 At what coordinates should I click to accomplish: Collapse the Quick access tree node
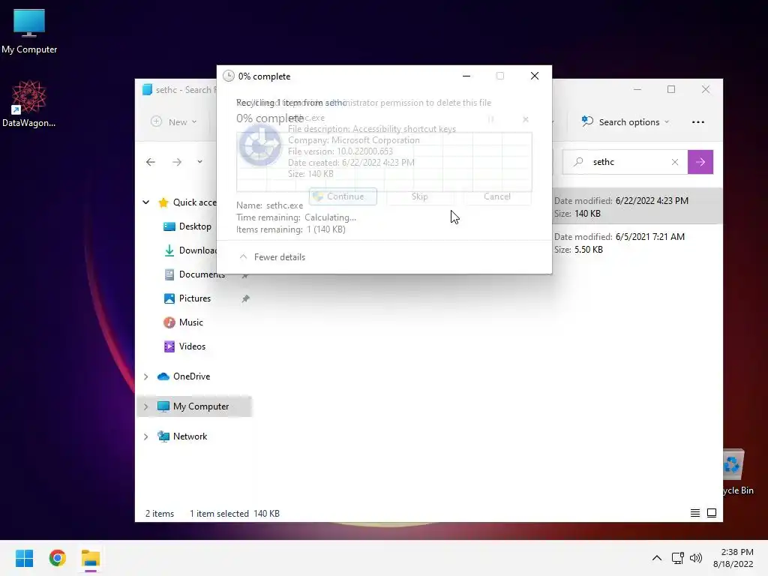coord(146,202)
